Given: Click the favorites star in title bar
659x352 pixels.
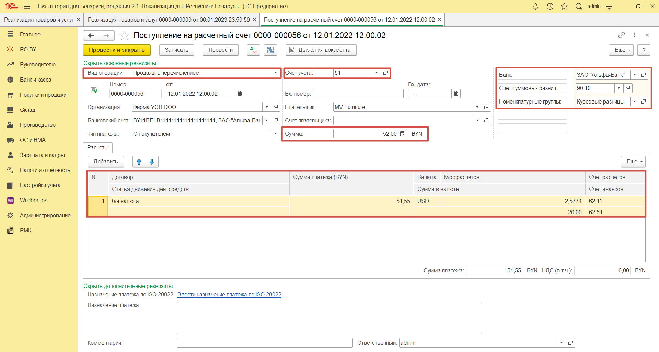Looking at the screenshot, I should [x=564, y=7].
